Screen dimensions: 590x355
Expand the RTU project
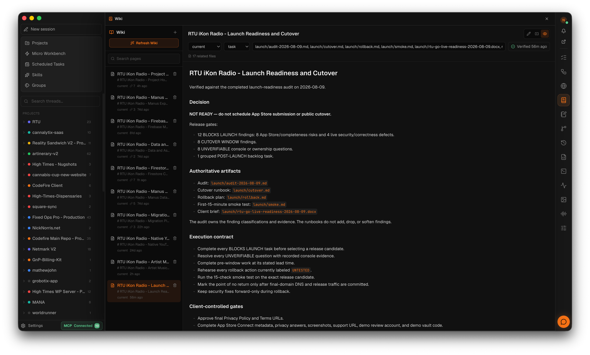point(24,122)
